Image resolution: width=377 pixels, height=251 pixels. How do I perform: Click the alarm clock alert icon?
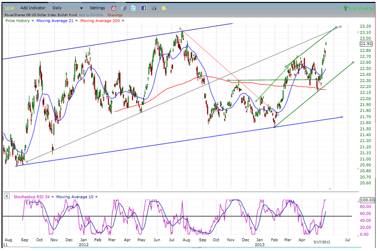pyautogui.click(x=113, y=8)
